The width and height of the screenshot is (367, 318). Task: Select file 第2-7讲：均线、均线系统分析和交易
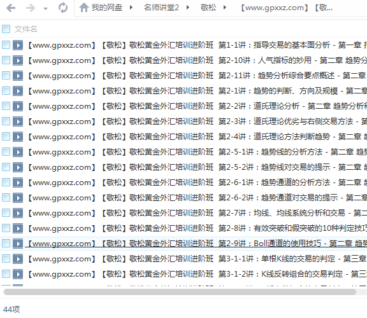click(197, 213)
